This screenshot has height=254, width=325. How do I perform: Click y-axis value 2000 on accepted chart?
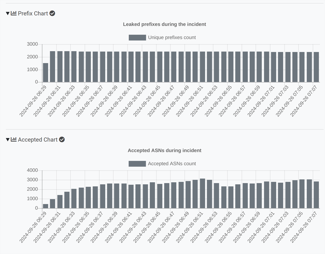[32, 189]
